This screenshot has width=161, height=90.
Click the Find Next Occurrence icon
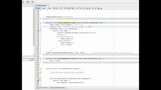pyautogui.click(x=70, y=8)
